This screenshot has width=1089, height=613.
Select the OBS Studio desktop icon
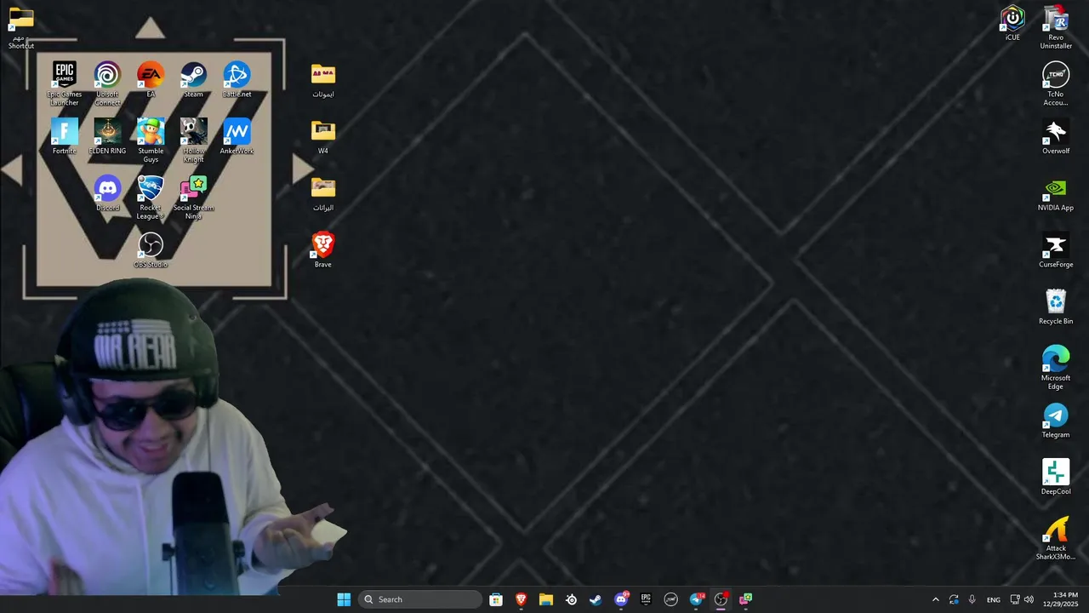coord(151,250)
